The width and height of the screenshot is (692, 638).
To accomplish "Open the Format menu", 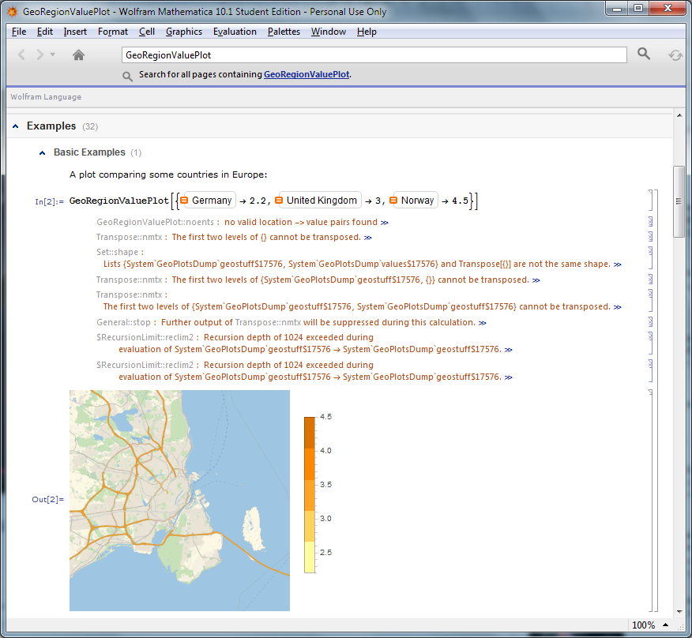I will click(x=112, y=32).
